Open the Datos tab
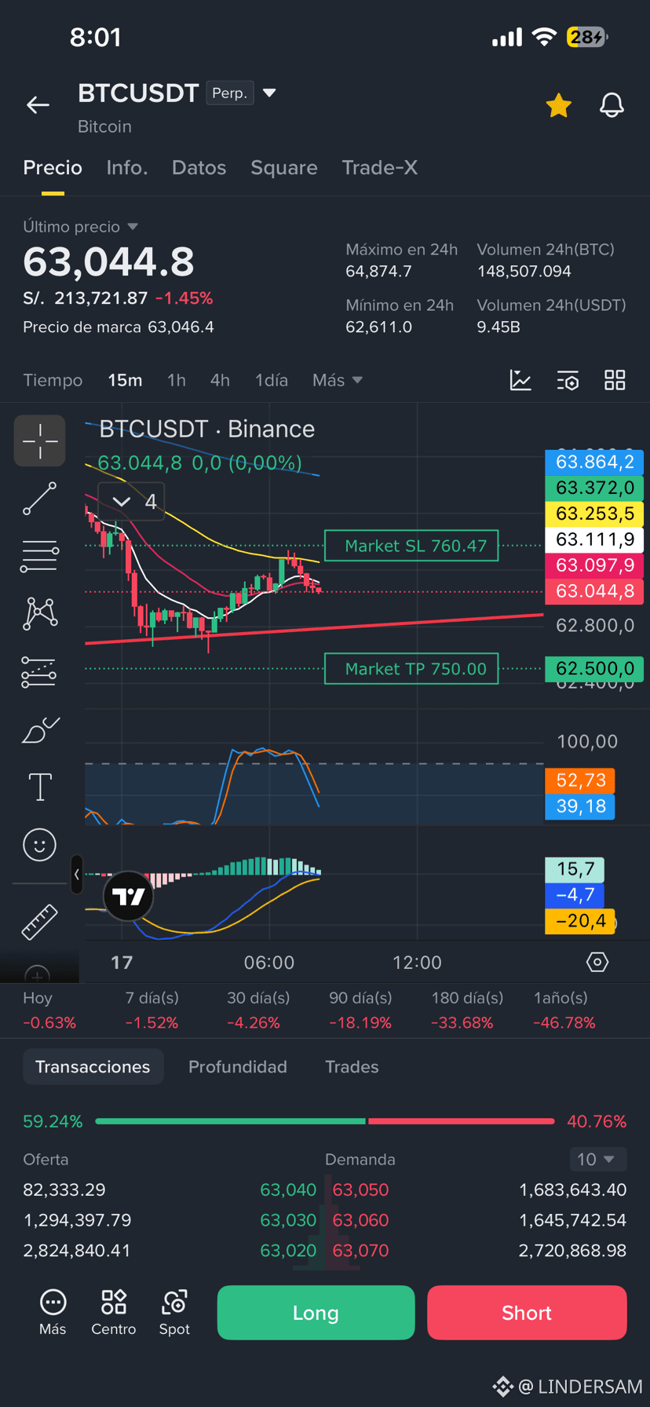650x1407 pixels. click(199, 167)
